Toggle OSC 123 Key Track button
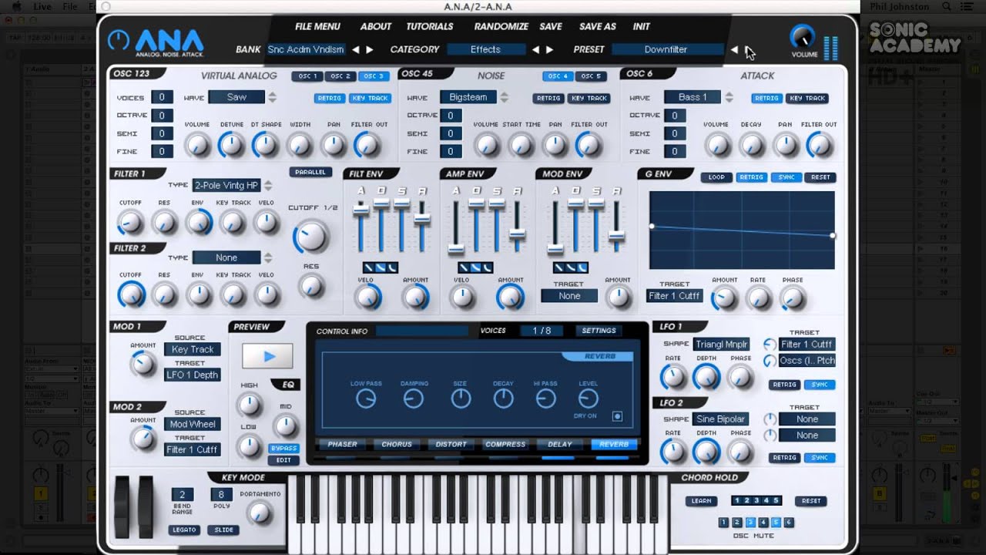The height and width of the screenshot is (555, 986). click(x=370, y=98)
